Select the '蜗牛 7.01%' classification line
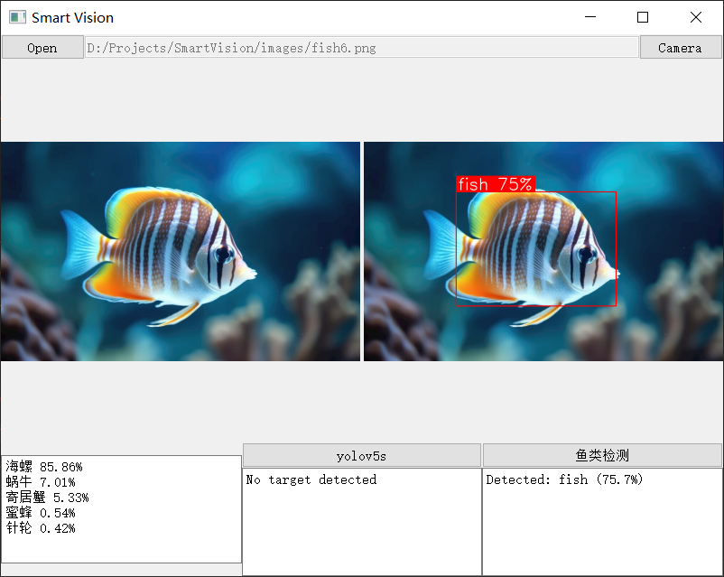The height and width of the screenshot is (577, 724). pyautogui.click(x=41, y=482)
